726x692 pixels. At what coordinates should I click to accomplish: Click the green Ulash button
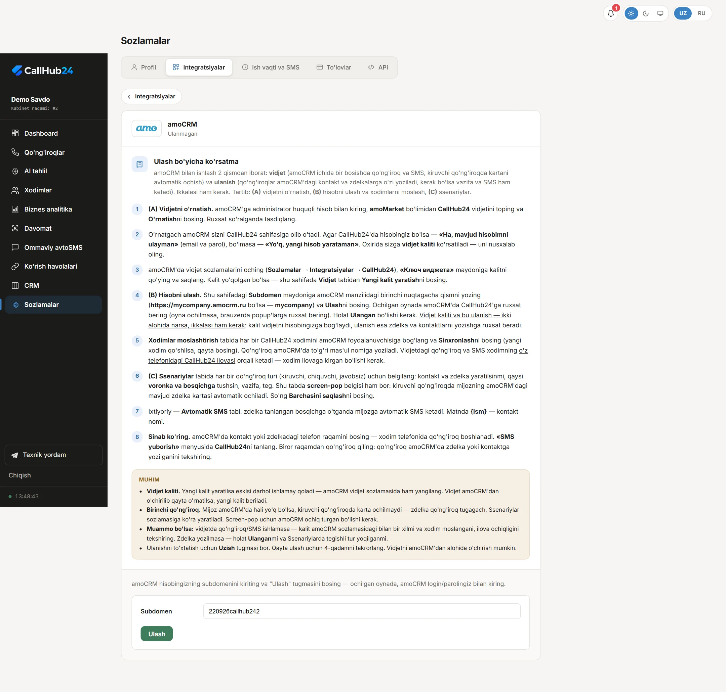pos(157,634)
